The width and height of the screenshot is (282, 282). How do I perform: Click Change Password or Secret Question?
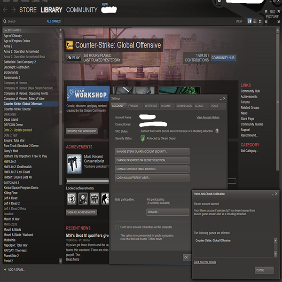click(x=152, y=160)
